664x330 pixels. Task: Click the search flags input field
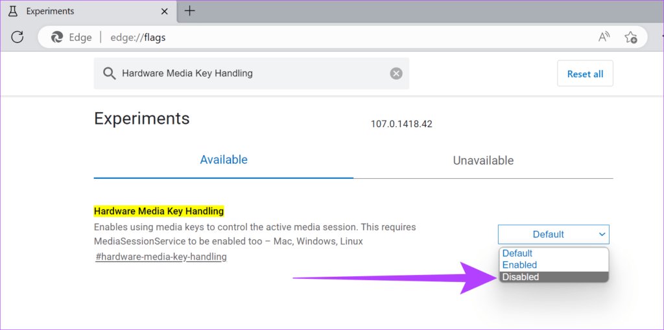252,74
